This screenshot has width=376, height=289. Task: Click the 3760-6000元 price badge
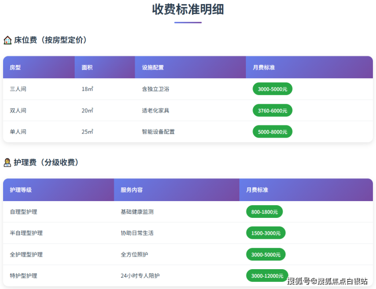[x=272, y=110]
